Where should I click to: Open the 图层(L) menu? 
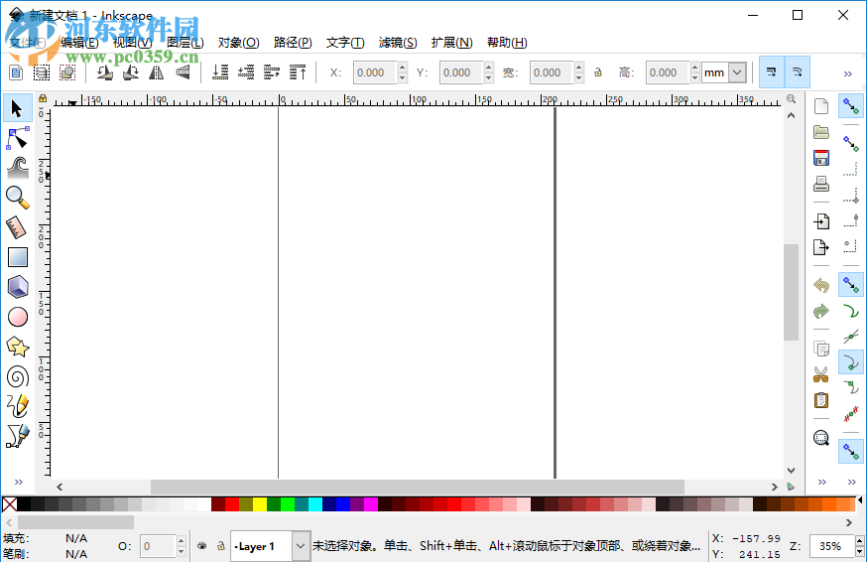click(x=185, y=43)
